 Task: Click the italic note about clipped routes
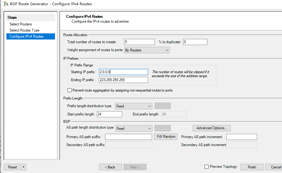[x=180, y=74]
